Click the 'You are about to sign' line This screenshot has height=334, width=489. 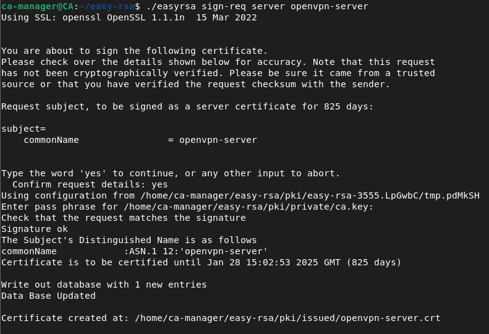click(x=134, y=51)
